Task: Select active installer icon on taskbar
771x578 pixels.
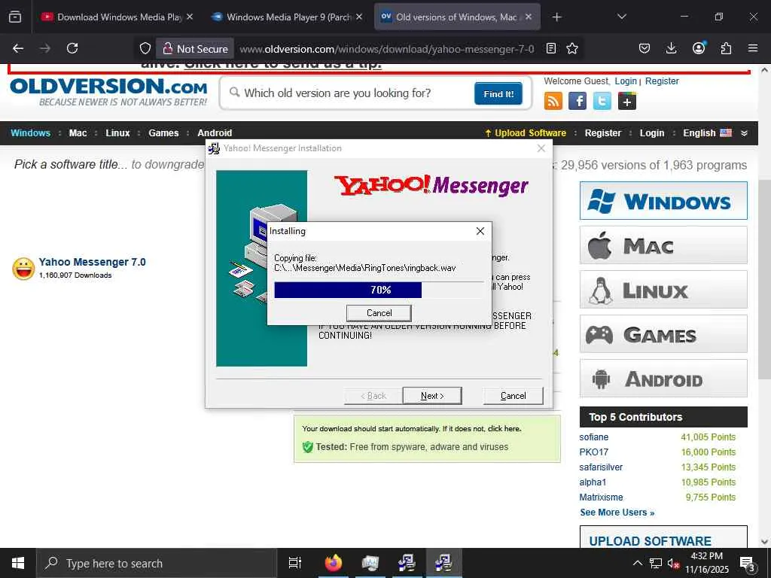Action: [x=443, y=563]
